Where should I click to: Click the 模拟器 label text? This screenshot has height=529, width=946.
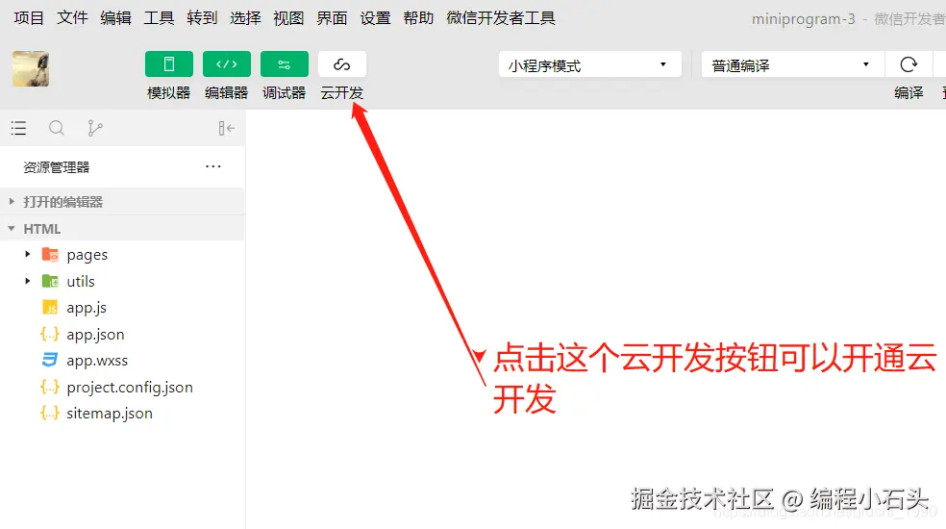(x=169, y=93)
